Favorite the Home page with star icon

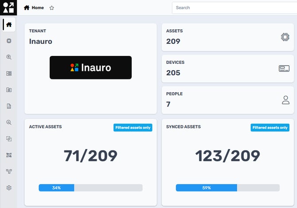(x=52, y=8)
